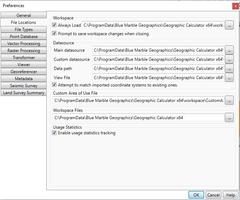
Task: Toggle Attempt to match imported coordinate systems
Action: (x=54, y=85)
